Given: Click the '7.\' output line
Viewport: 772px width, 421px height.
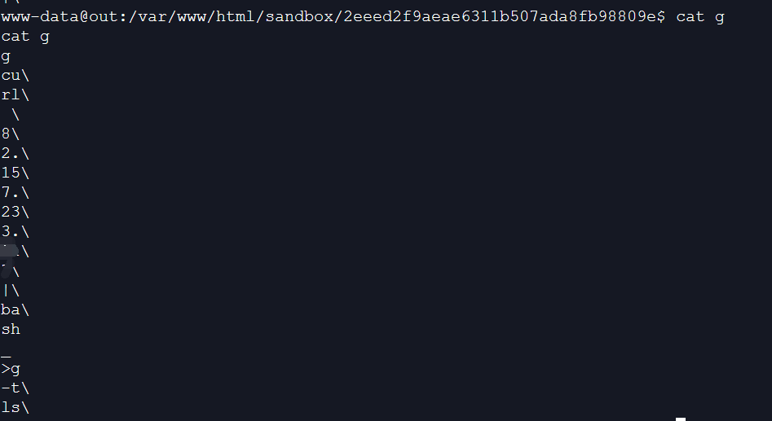Looking at the screenshot, I should (x=15, y=192).
